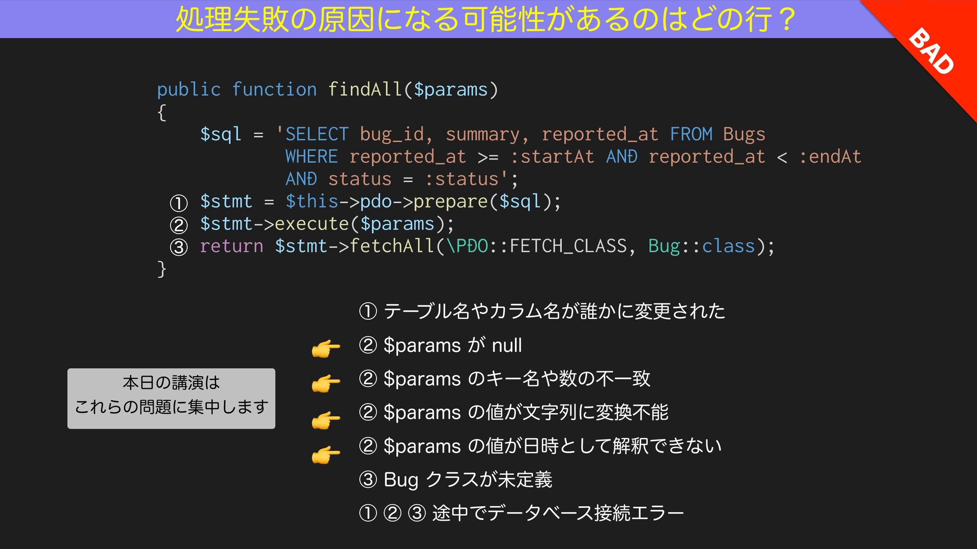Click circled number ① beside the prepare line
Image resolution: width=977 pixels, height=549 pixels.
(179, 203)
